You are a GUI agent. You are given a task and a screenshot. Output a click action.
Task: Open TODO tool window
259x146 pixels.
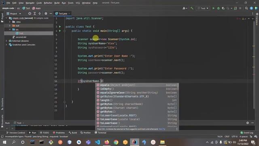click(x=44, y=133)
